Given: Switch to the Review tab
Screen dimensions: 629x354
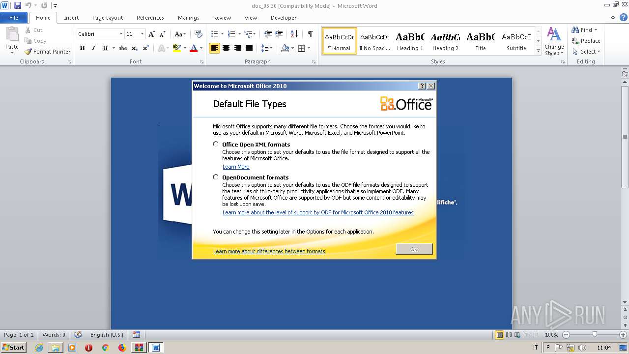Looking at the screenshot, I should pyautogui.click(x=222, y=18).
